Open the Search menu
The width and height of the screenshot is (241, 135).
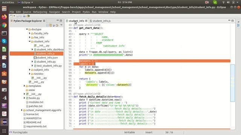(x=66, y=12)
